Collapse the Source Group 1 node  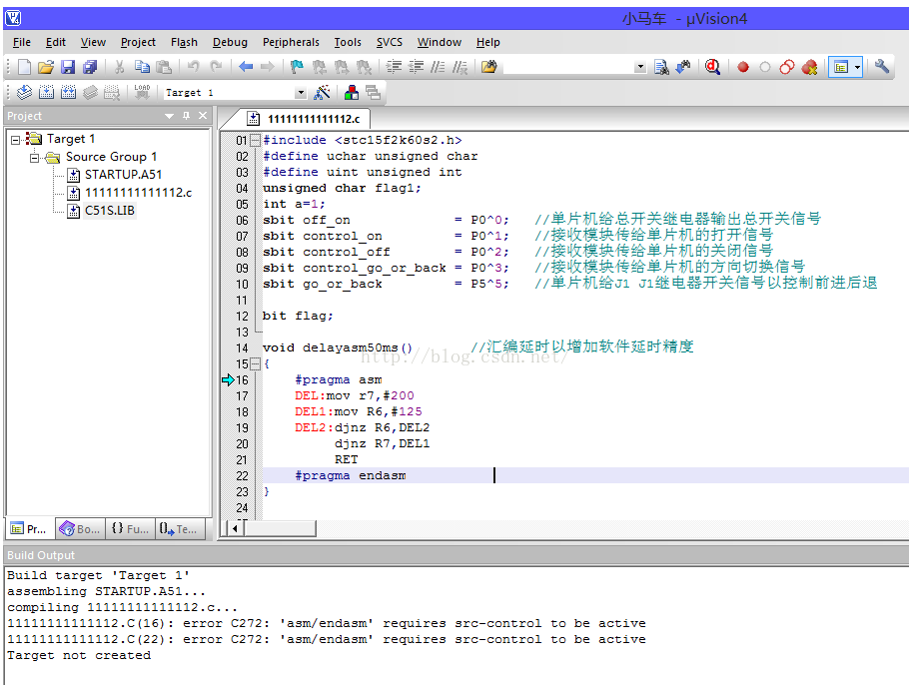click(x=35, y=157)
